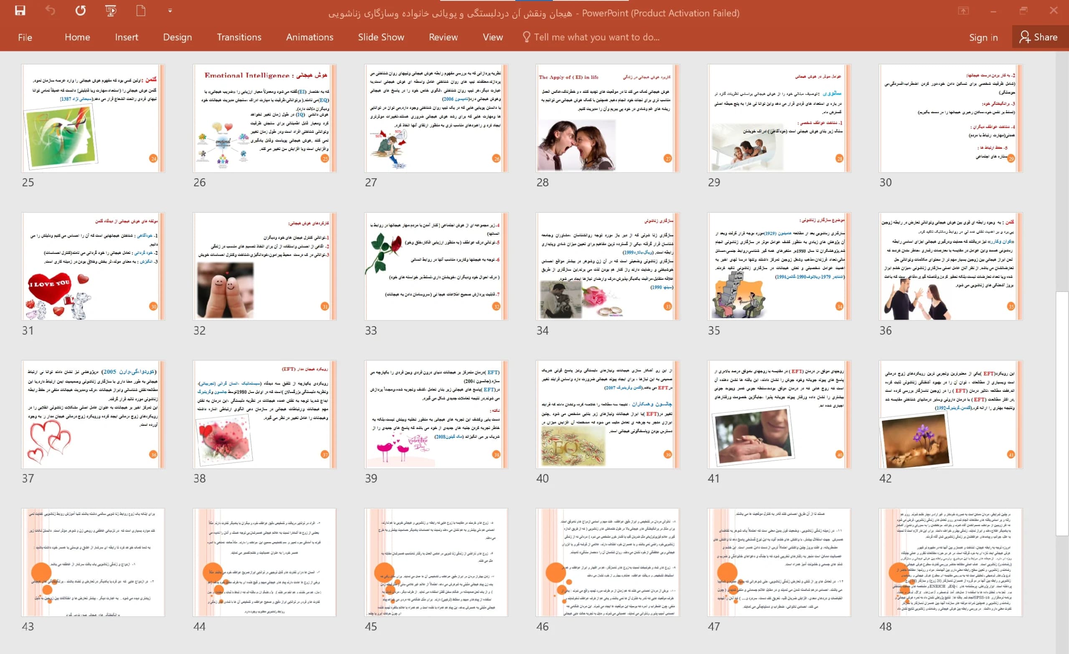Select slide 43 thumbnail
The width and height of the screenshot is (1069, 654).
click(93, 562)
